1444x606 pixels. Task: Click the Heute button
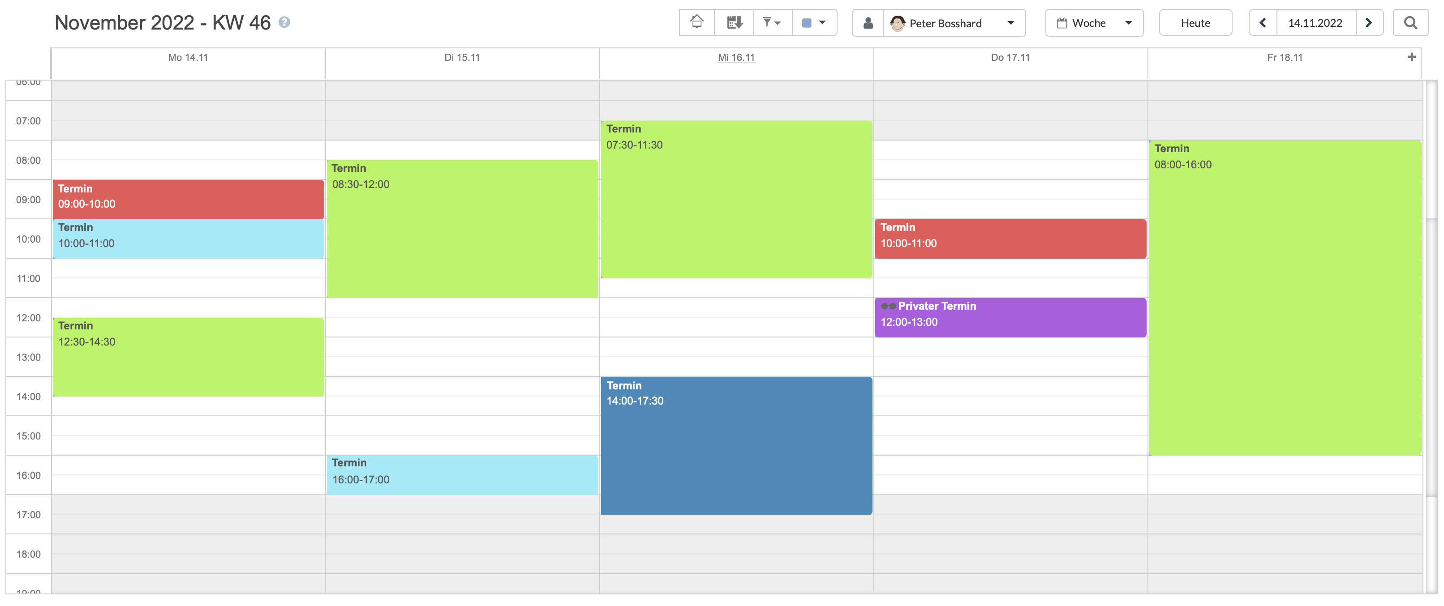pos(1195,23)
